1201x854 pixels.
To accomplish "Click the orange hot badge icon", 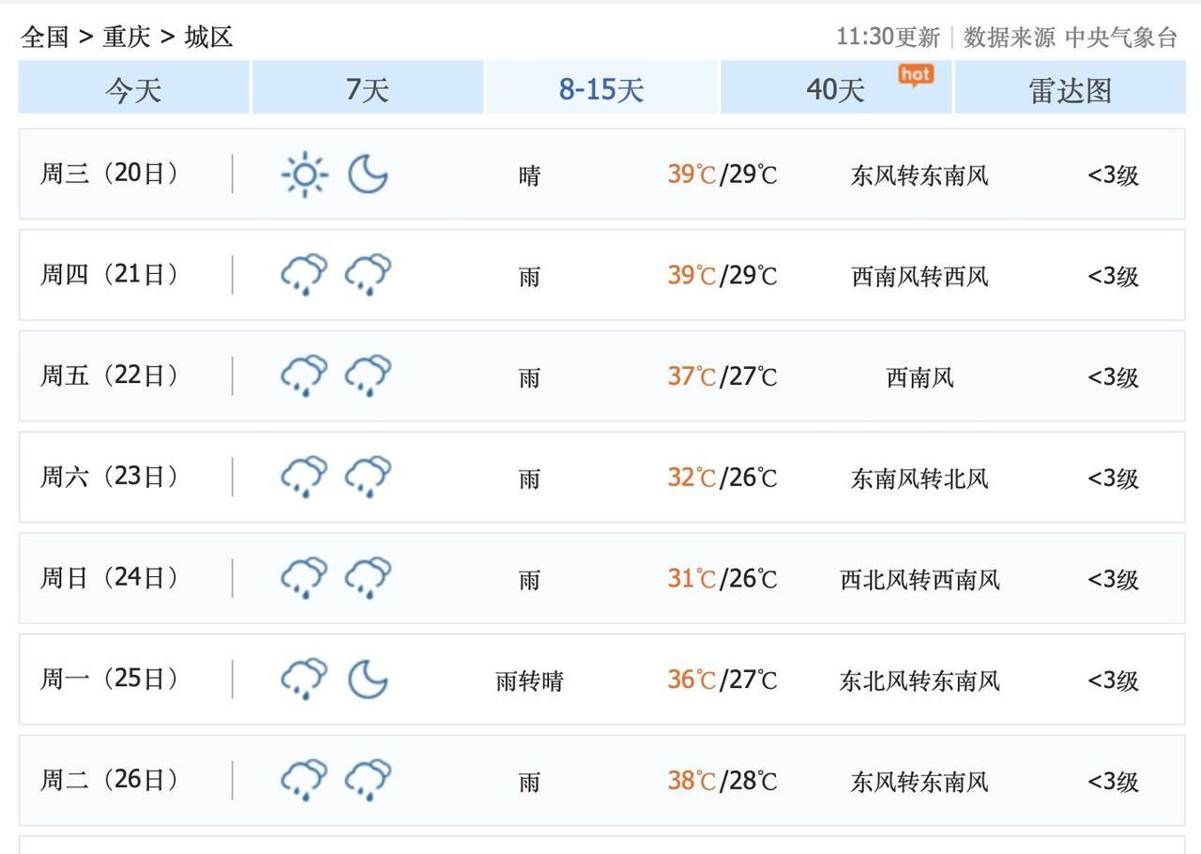I will coord(915,75).
